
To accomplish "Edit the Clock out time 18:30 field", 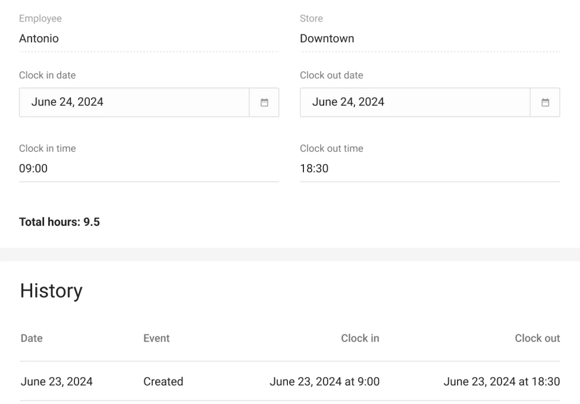I will coord(429,169).
